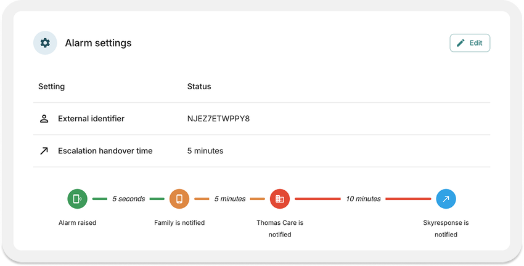The image size is (524, 266).
Task: Click the Status column header
Action: pos(199,86)
